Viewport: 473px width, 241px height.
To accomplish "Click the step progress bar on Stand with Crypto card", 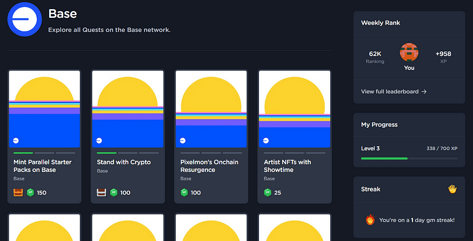I will [128, 153].
